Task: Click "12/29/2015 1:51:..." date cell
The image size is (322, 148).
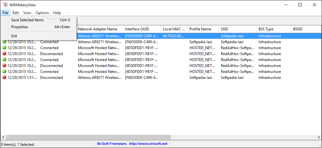Action: pos(22,78)
